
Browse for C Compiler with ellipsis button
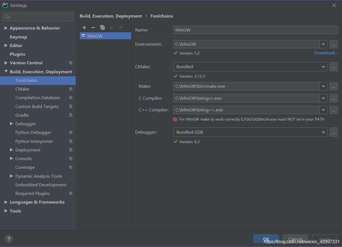coord(334,98)
